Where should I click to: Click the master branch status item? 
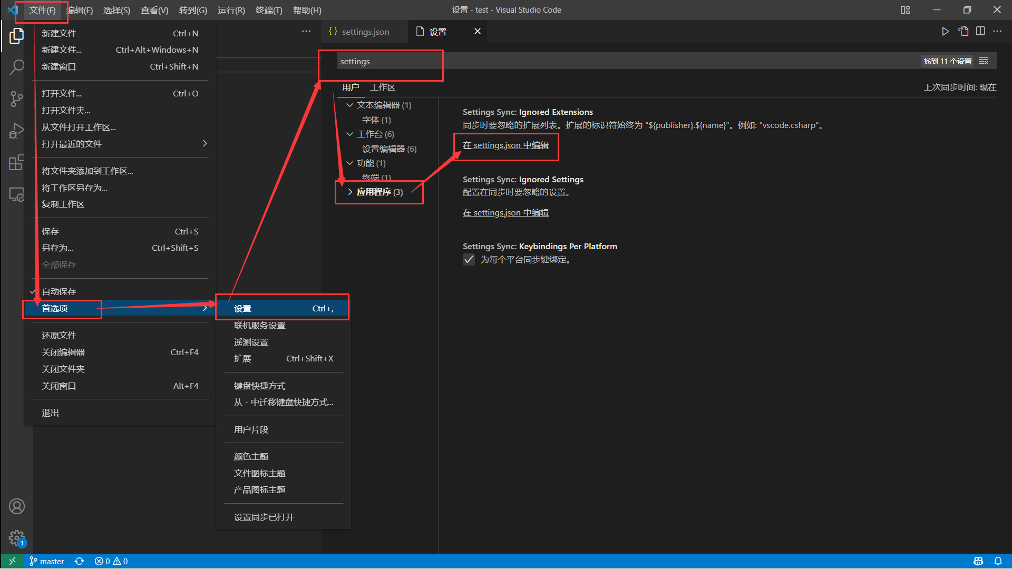[x=46, y=561]
